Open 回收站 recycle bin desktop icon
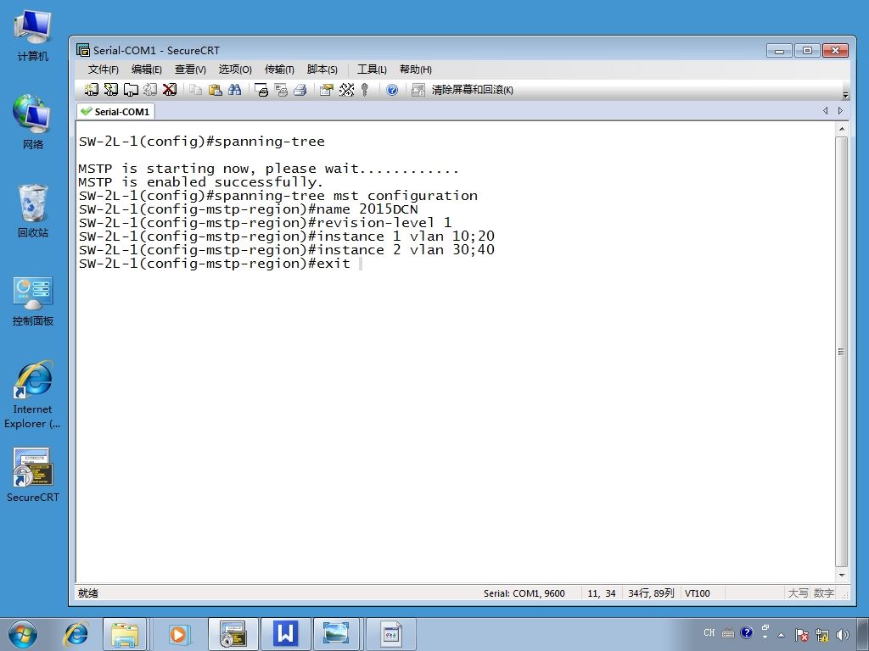This screenshot has height=651, width=869. (33, 210)
